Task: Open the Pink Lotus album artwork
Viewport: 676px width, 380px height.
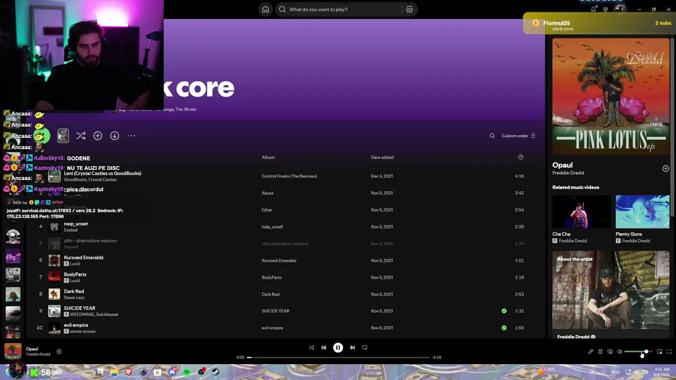Action: coord(611,97)
